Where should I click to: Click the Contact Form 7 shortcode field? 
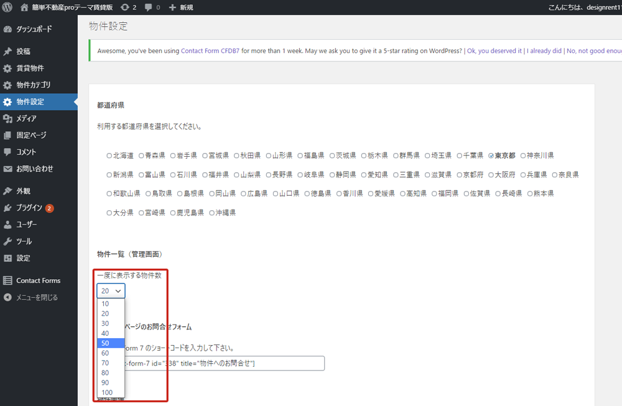(224, 363)
